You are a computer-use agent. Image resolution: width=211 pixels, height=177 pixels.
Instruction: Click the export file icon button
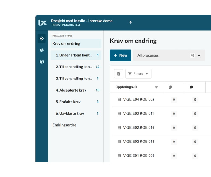tap(119, 74)
